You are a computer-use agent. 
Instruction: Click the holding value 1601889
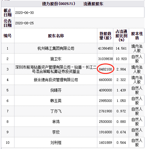105,143
